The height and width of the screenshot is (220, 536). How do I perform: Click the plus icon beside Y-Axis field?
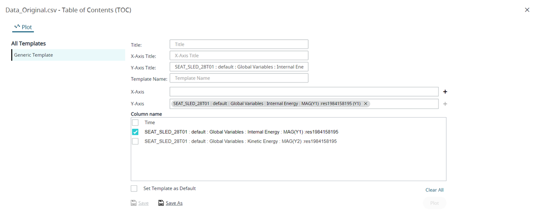point(445,104)
